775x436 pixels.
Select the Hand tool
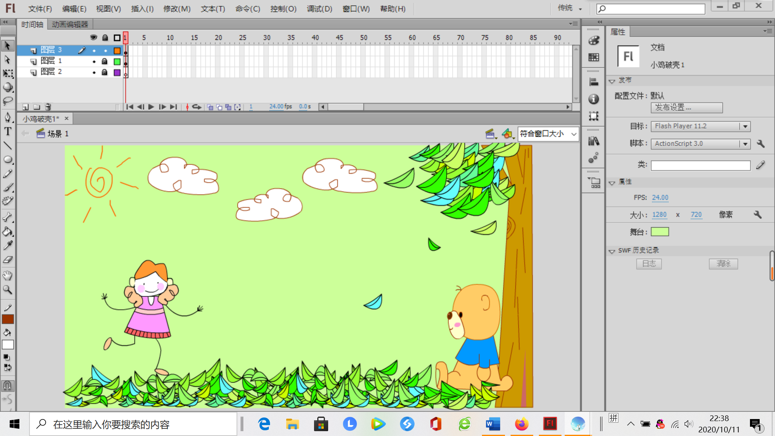(x=7, y=276)
